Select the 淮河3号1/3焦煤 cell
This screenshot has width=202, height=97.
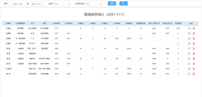44,59
